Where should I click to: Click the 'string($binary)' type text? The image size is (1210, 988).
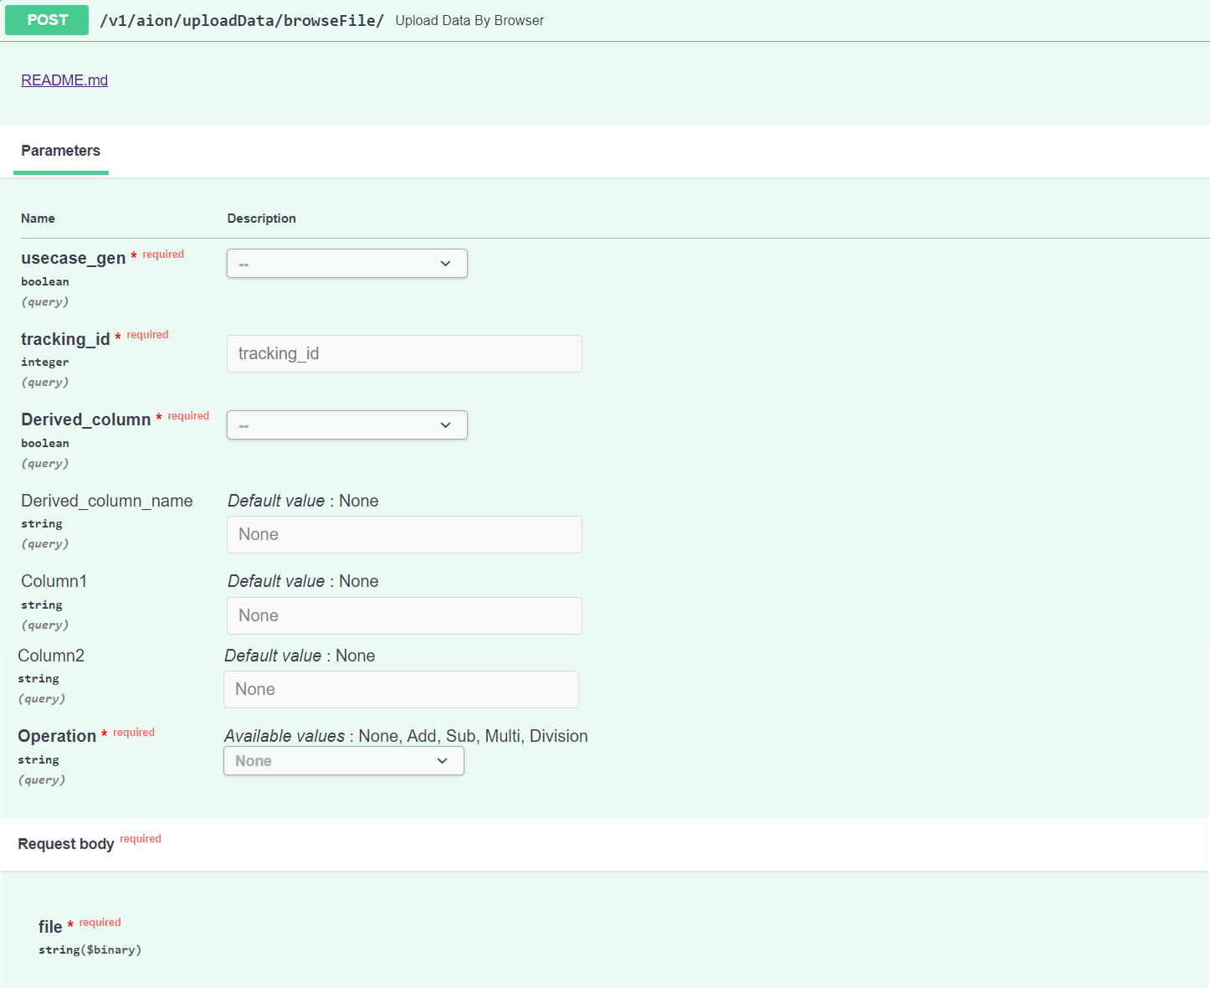[x=90, y=950]
